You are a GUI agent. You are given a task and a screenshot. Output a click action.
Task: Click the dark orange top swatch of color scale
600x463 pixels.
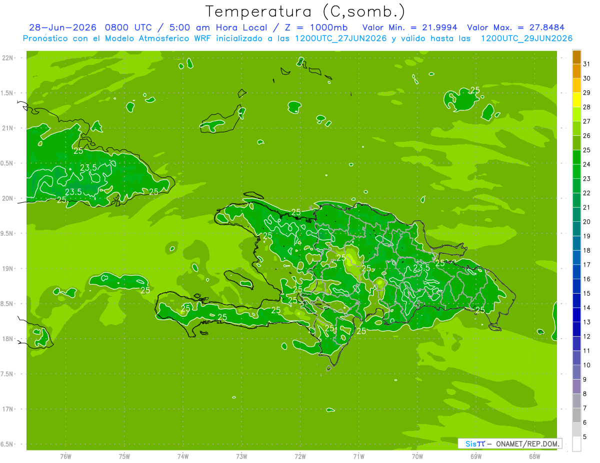click(576, 57)
